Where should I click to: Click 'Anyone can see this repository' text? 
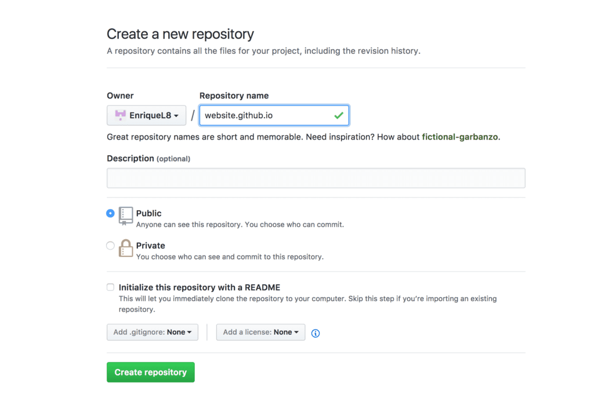240,225
